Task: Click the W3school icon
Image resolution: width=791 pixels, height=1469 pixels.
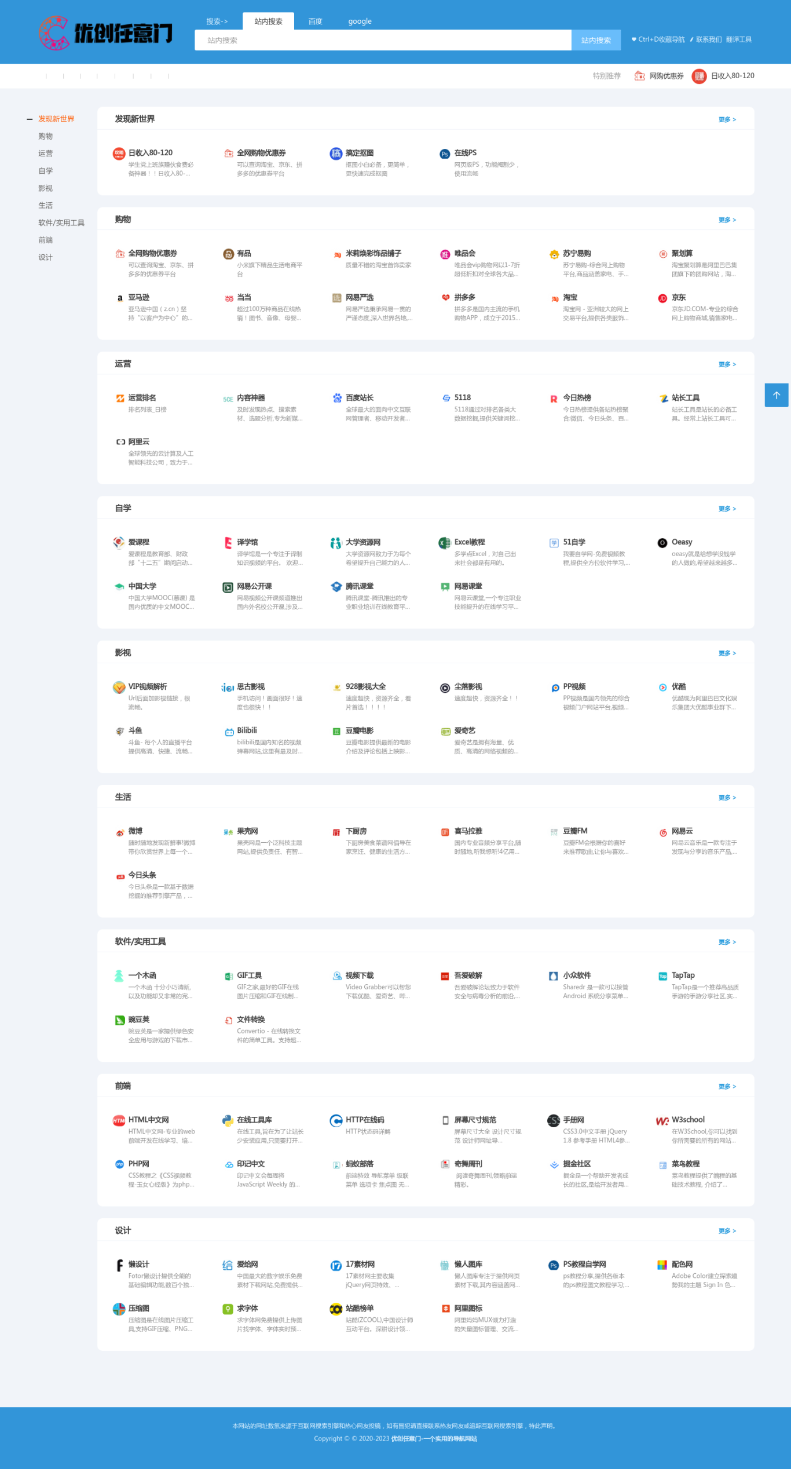Action: click(662, 1121)
